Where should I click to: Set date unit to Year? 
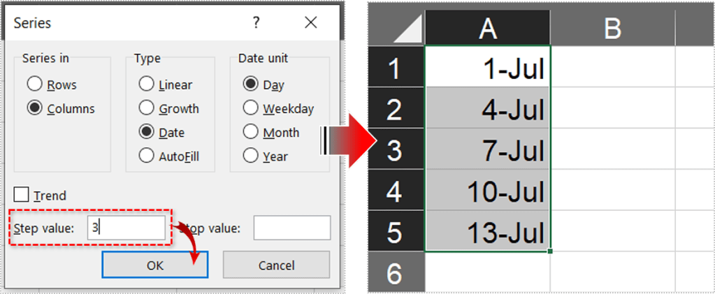coord(251,156)
